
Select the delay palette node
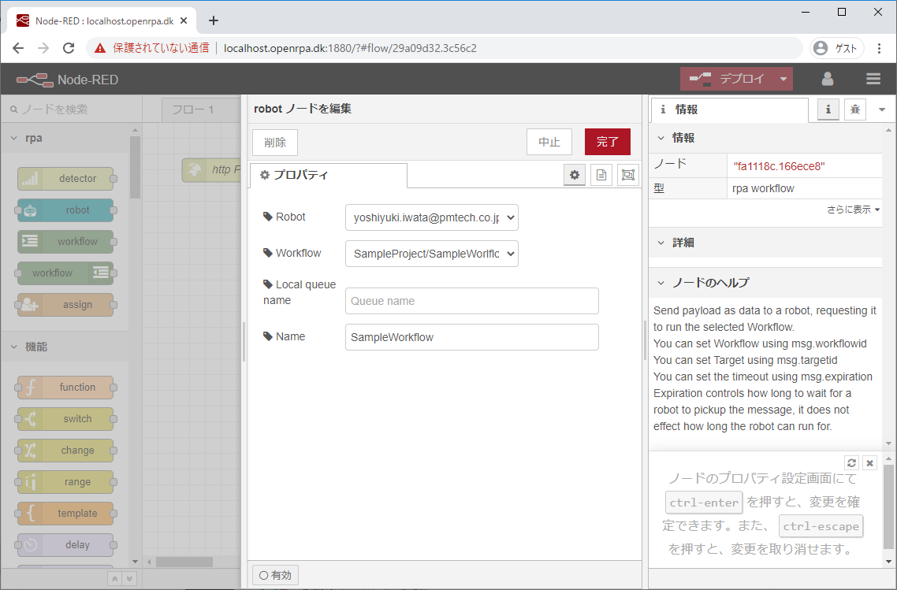click(x=65, y=545)
